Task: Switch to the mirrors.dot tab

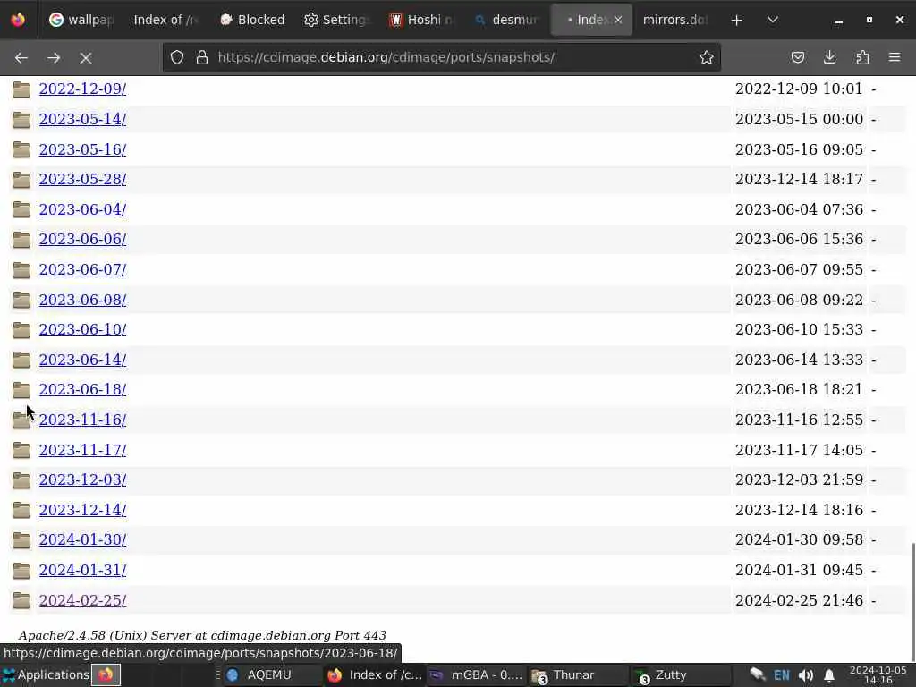Action: click(x=675, y=20)
